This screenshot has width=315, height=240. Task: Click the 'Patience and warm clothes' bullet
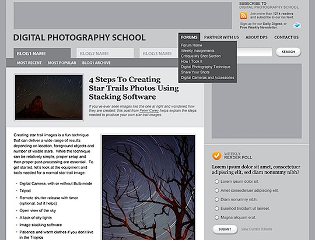pyautogui.click(x=57, y=235)
